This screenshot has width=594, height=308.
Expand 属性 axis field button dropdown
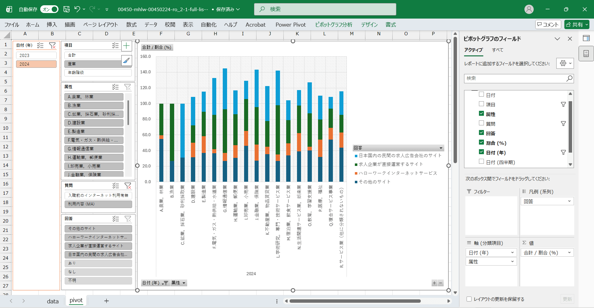184,283
